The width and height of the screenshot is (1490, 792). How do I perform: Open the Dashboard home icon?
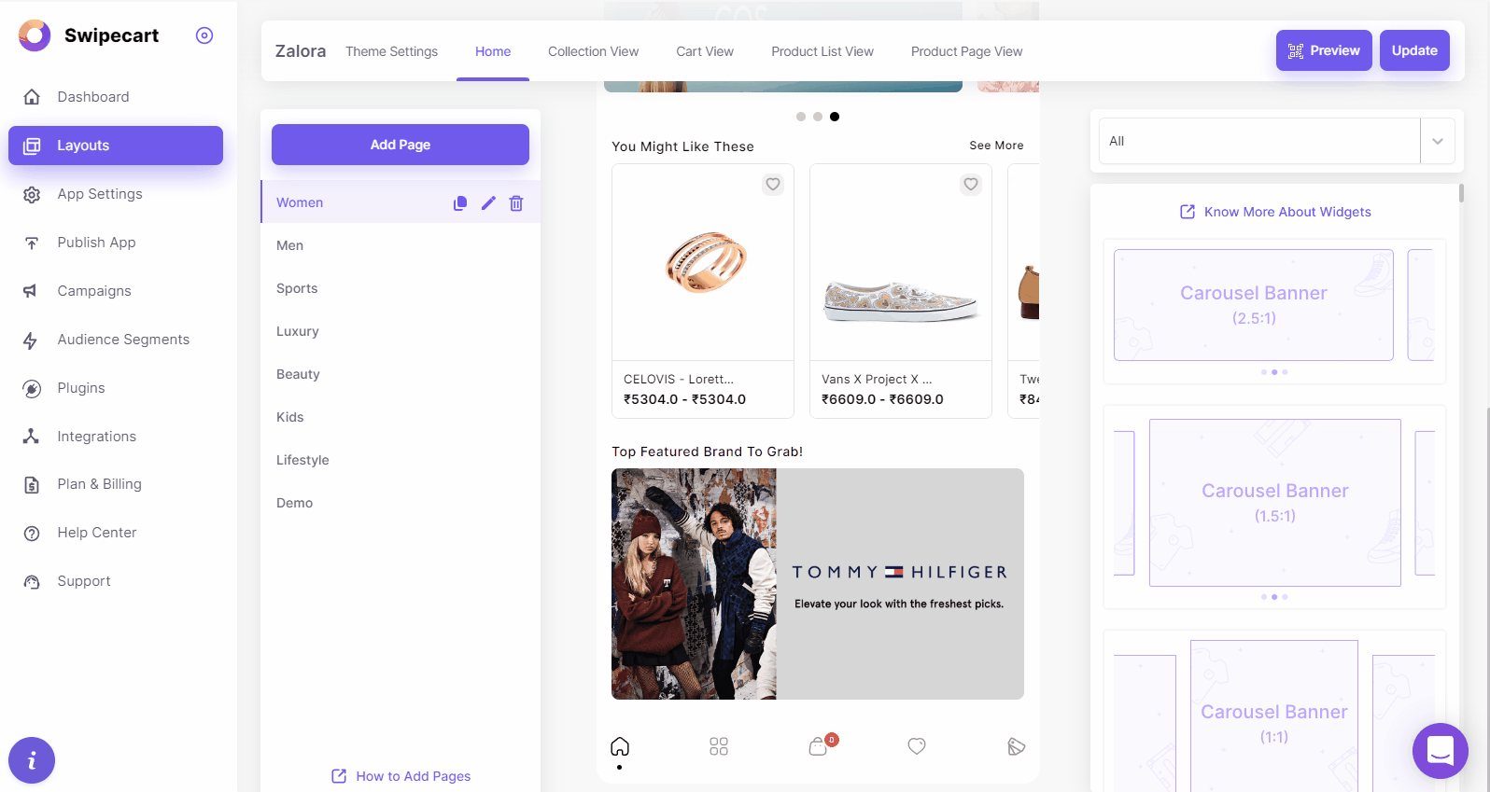coord(32,97)
